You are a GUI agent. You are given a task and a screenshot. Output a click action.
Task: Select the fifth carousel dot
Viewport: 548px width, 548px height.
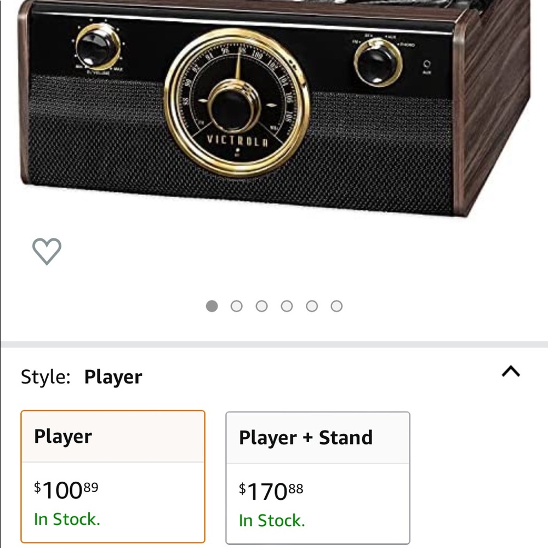(312, 306)
